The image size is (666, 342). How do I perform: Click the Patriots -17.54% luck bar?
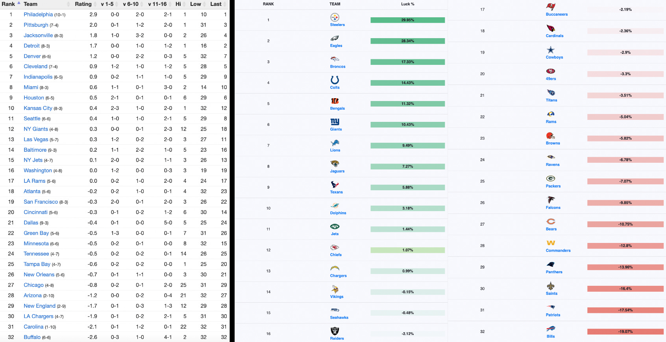[x=625, y=310]
